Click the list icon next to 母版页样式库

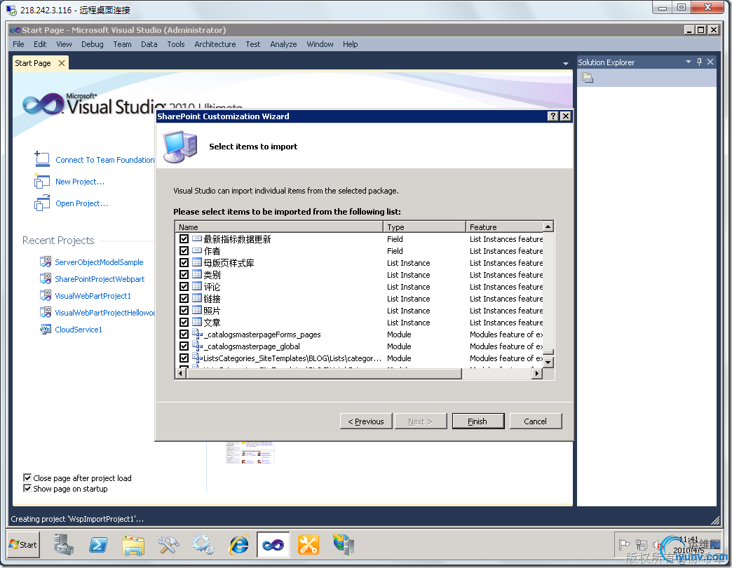tap(197, 262)
